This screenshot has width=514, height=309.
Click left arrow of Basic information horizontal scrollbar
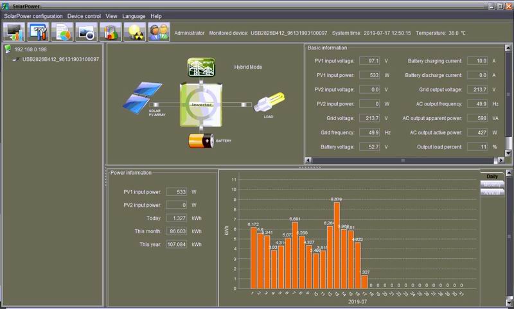pos(308,160)
